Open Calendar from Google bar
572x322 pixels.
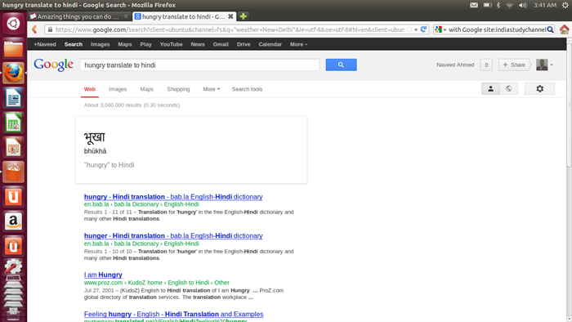[x=270, y=44]
